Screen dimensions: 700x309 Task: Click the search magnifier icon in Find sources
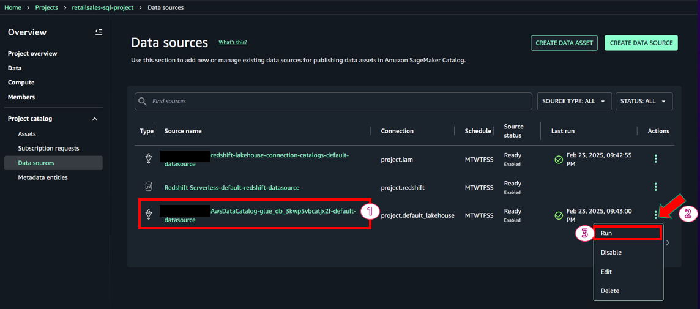143,102
